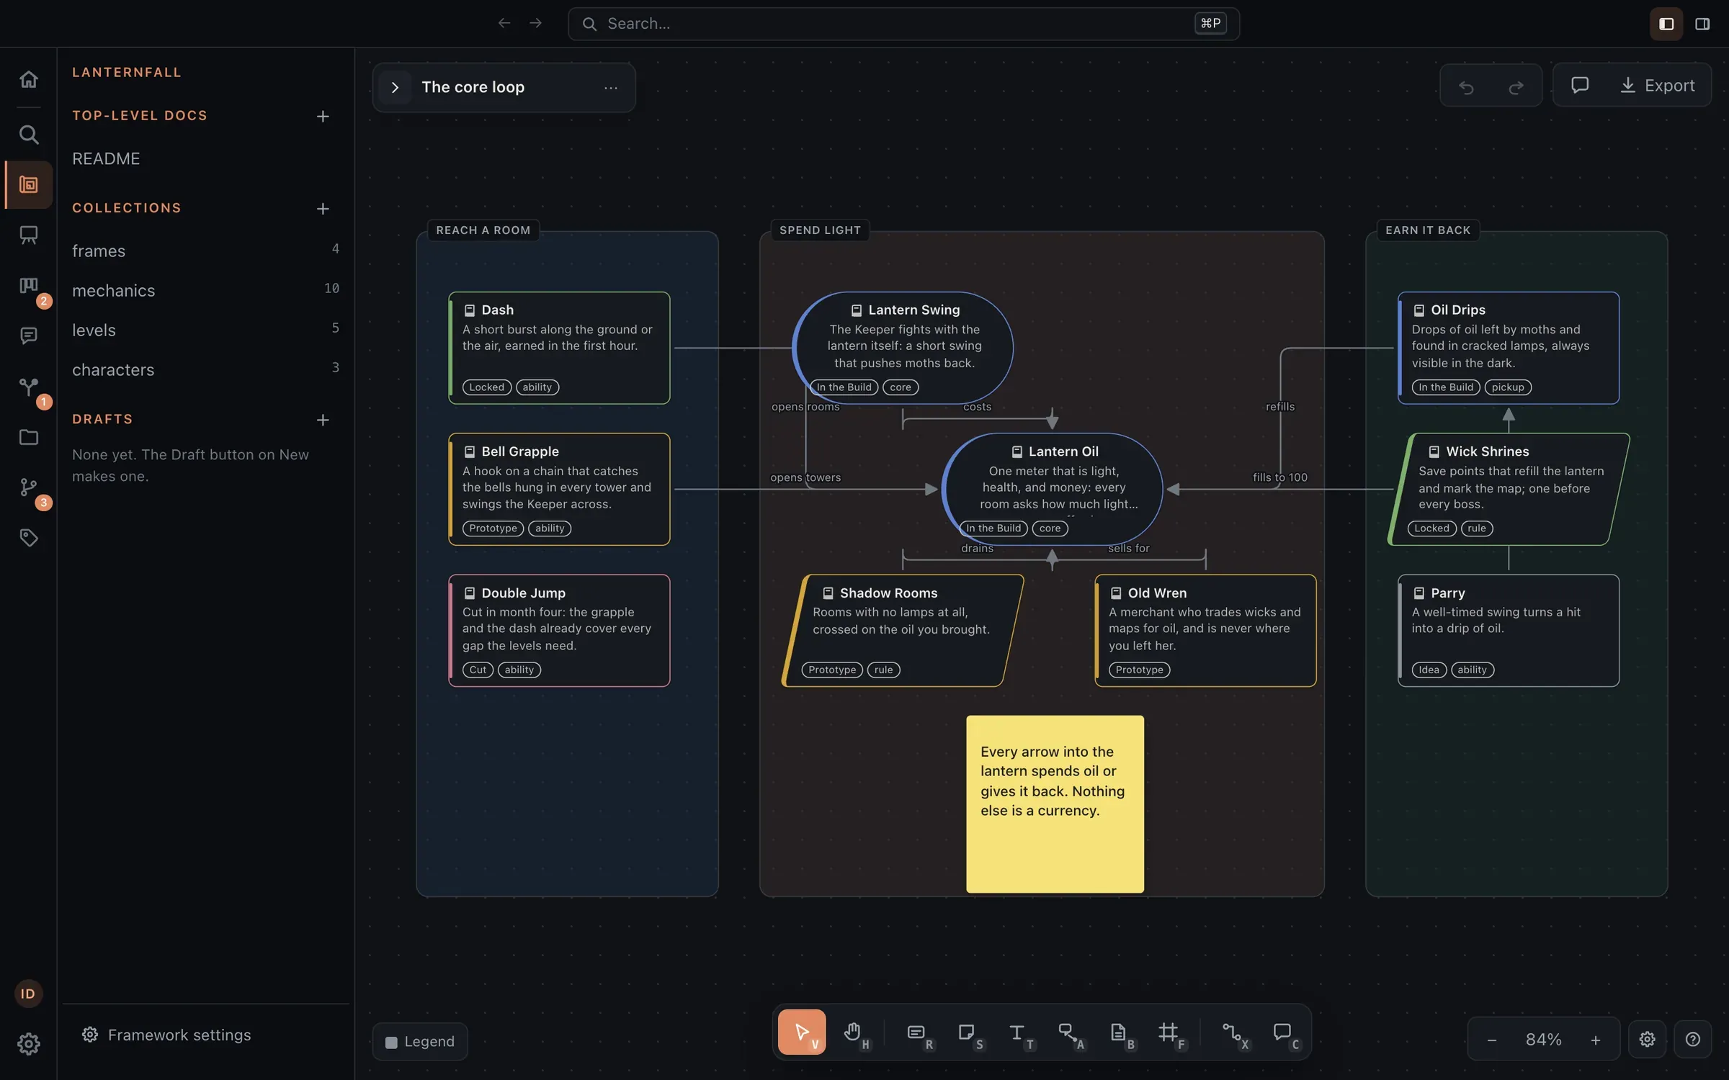
Task: Open the home icon in sidebar
Action: [x=28, y=79]
